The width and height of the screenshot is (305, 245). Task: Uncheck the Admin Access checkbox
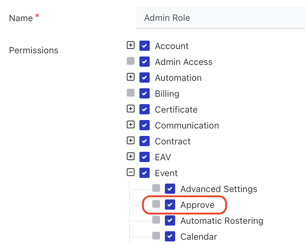(x=144, y=61)
